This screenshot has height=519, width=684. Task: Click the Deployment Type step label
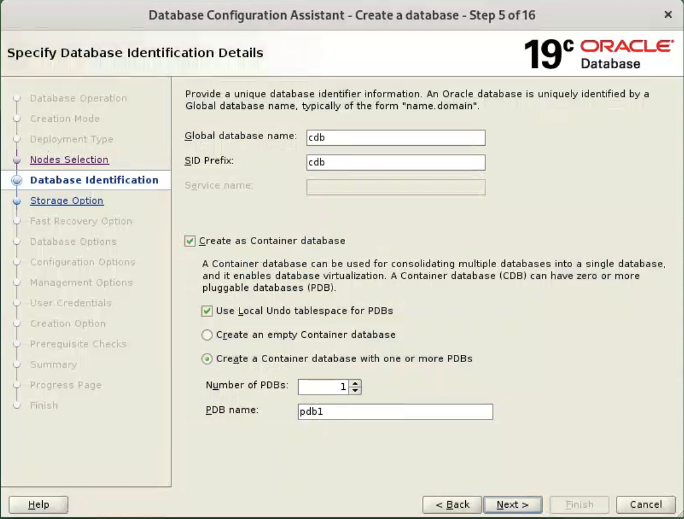tap(72, 139)
